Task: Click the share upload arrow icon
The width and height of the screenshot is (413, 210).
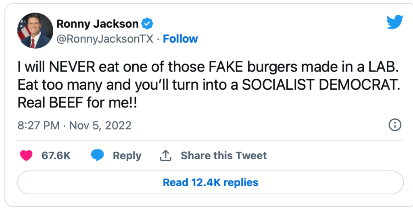Action: (166, 156)
